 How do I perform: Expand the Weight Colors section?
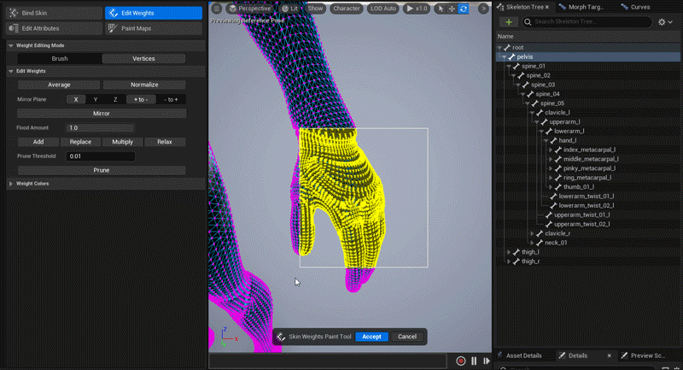tap(11, 184)
